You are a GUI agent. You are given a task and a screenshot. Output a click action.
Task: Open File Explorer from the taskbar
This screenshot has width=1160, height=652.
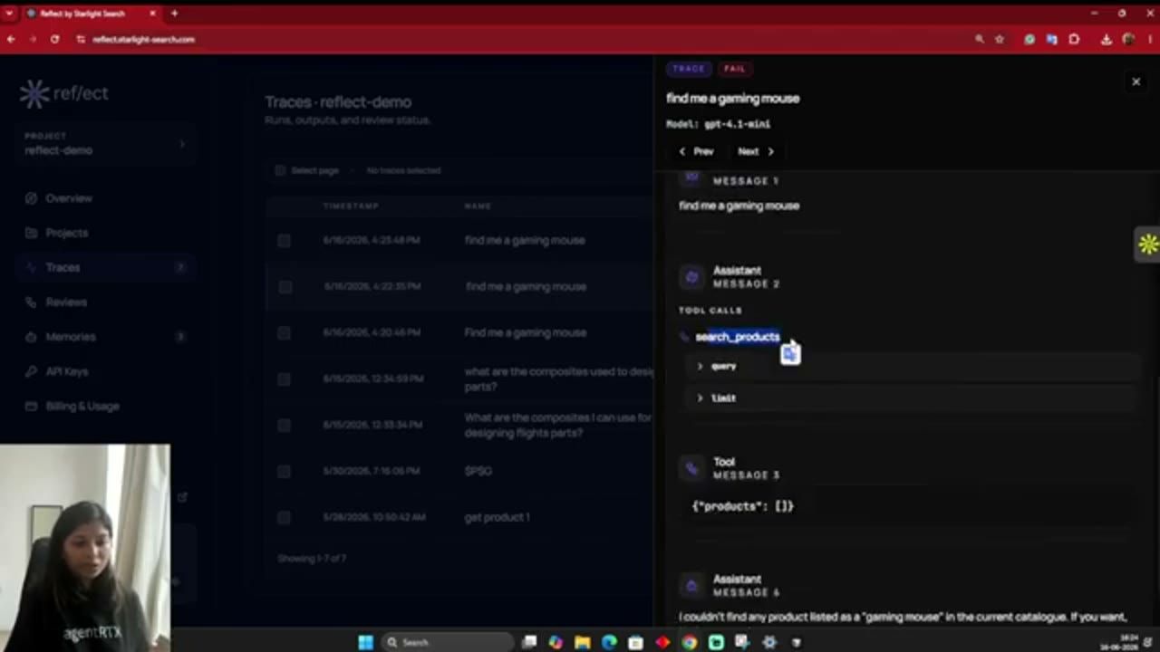(582, 642)
